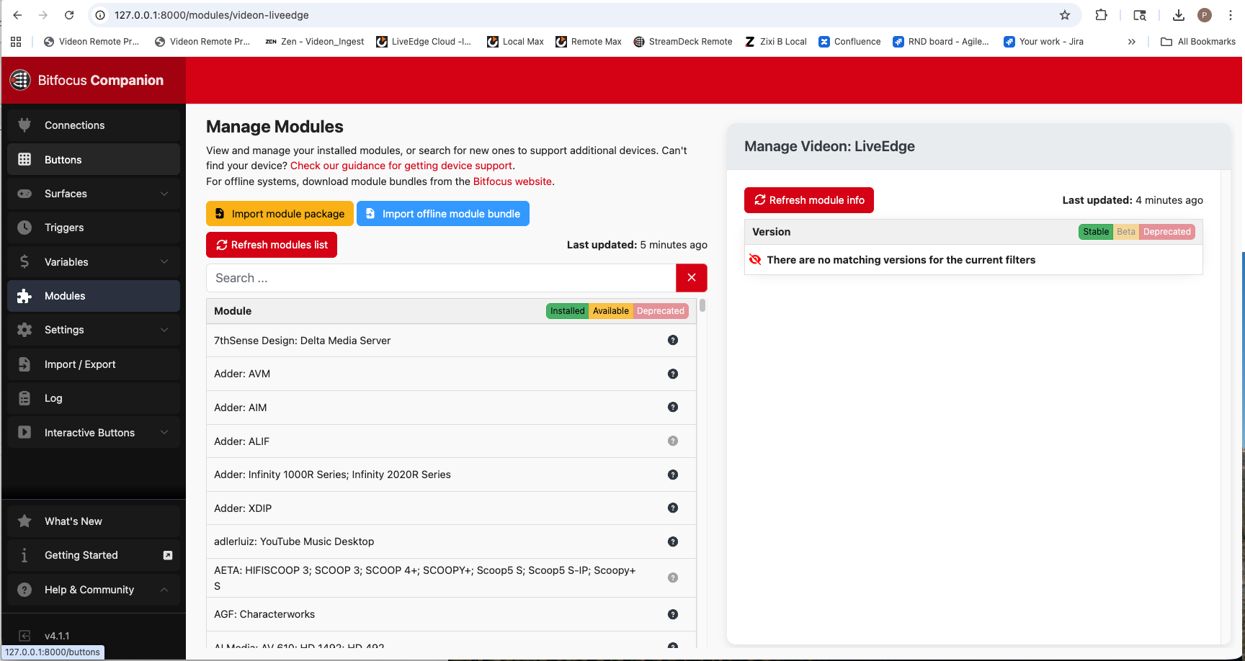
Task: Click the Zixi B Local bookmark
Action: 776,42
